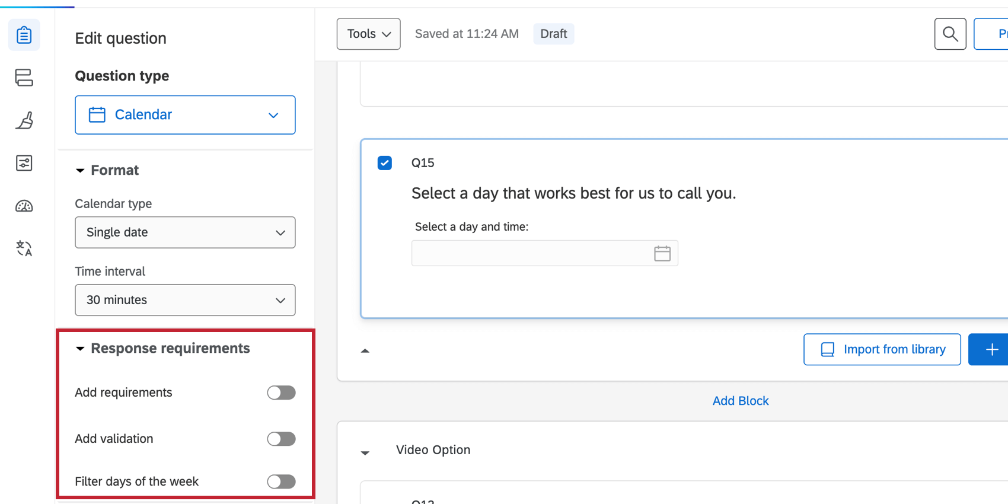Open the Calendar type dropdown
This screenshot has height=504, width=1008.
185,232
